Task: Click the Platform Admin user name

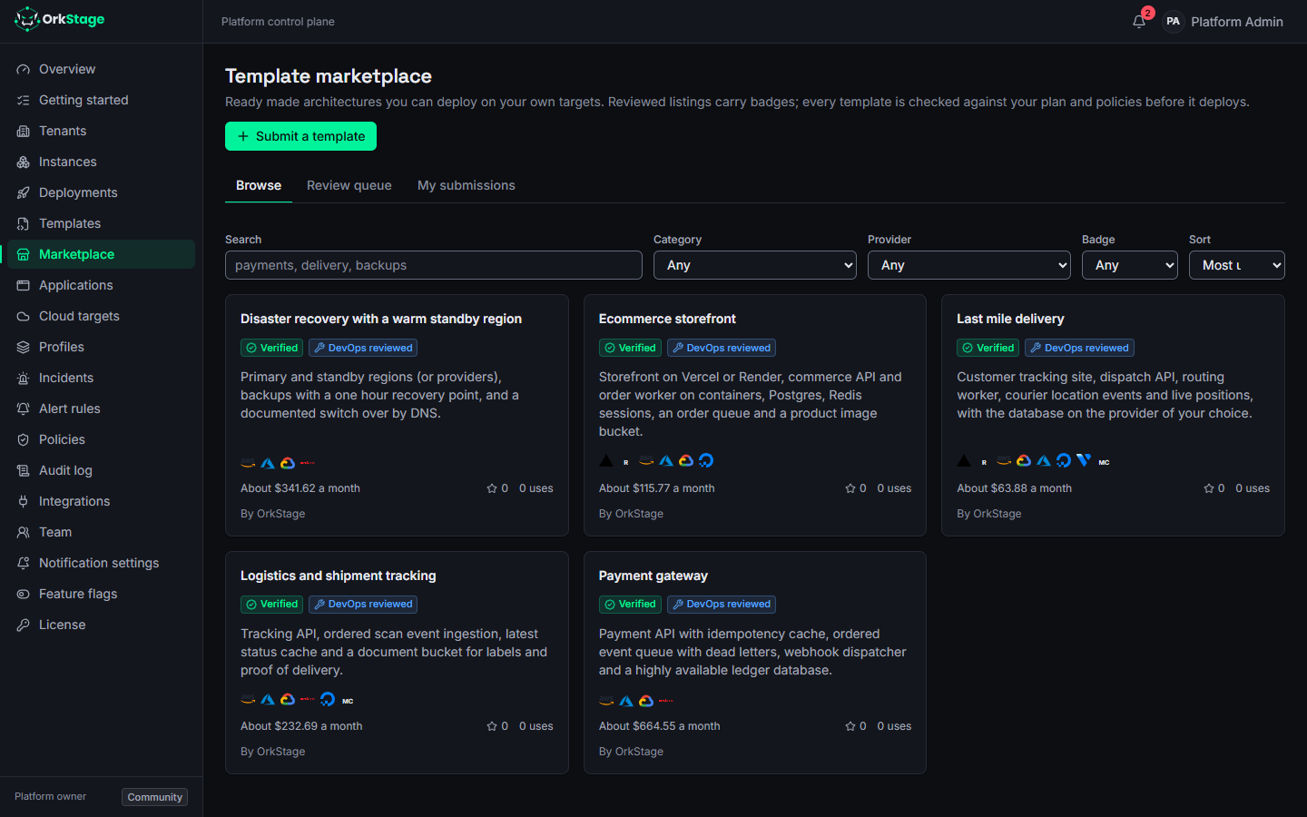Action: [x=1237, y=22]
